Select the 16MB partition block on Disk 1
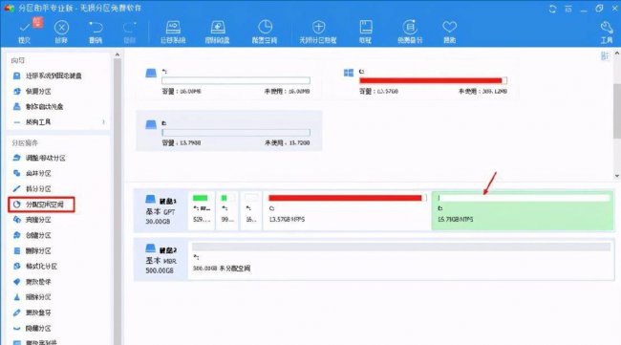The image size is (621, 345). 250,210
